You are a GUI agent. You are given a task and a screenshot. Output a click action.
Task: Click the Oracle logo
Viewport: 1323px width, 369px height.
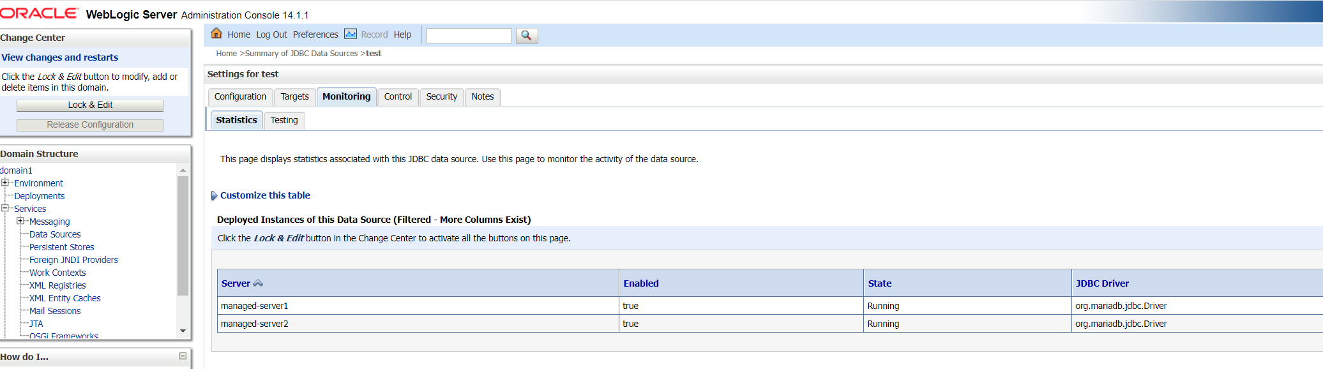[39, 13]
